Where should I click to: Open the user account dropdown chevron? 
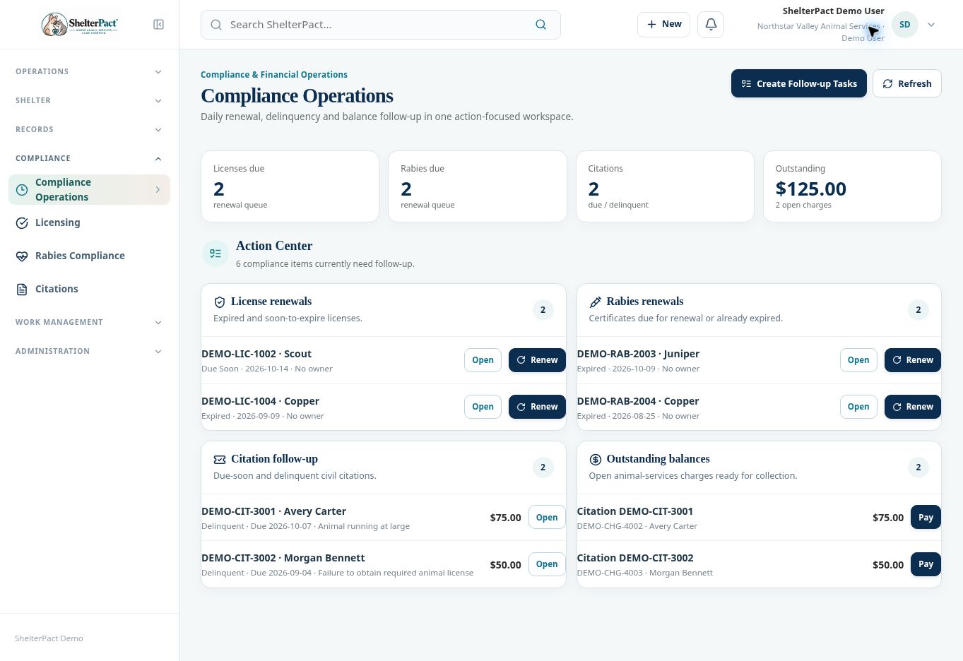click(931, 25)
